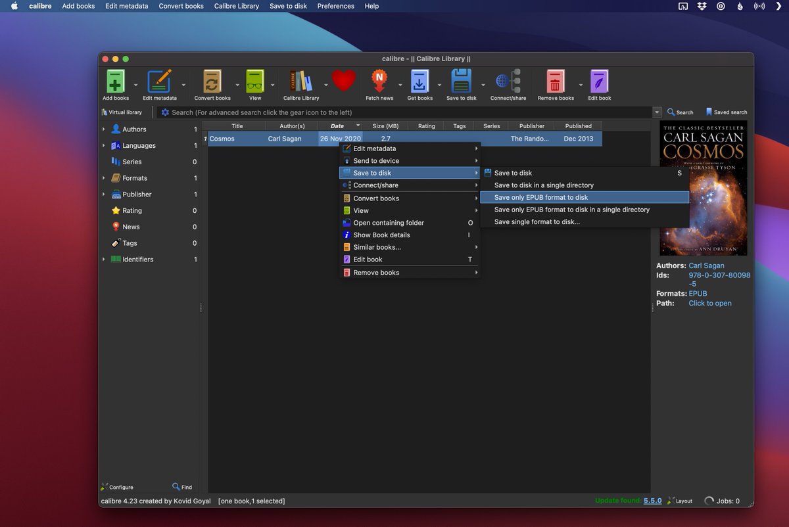Click the search gear icon for advanced search
Viewport: 789px width, 527px height.
(165, 112)
